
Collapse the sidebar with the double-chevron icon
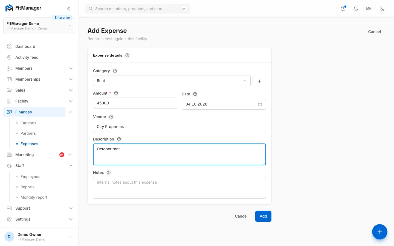[x=69, y=9]
